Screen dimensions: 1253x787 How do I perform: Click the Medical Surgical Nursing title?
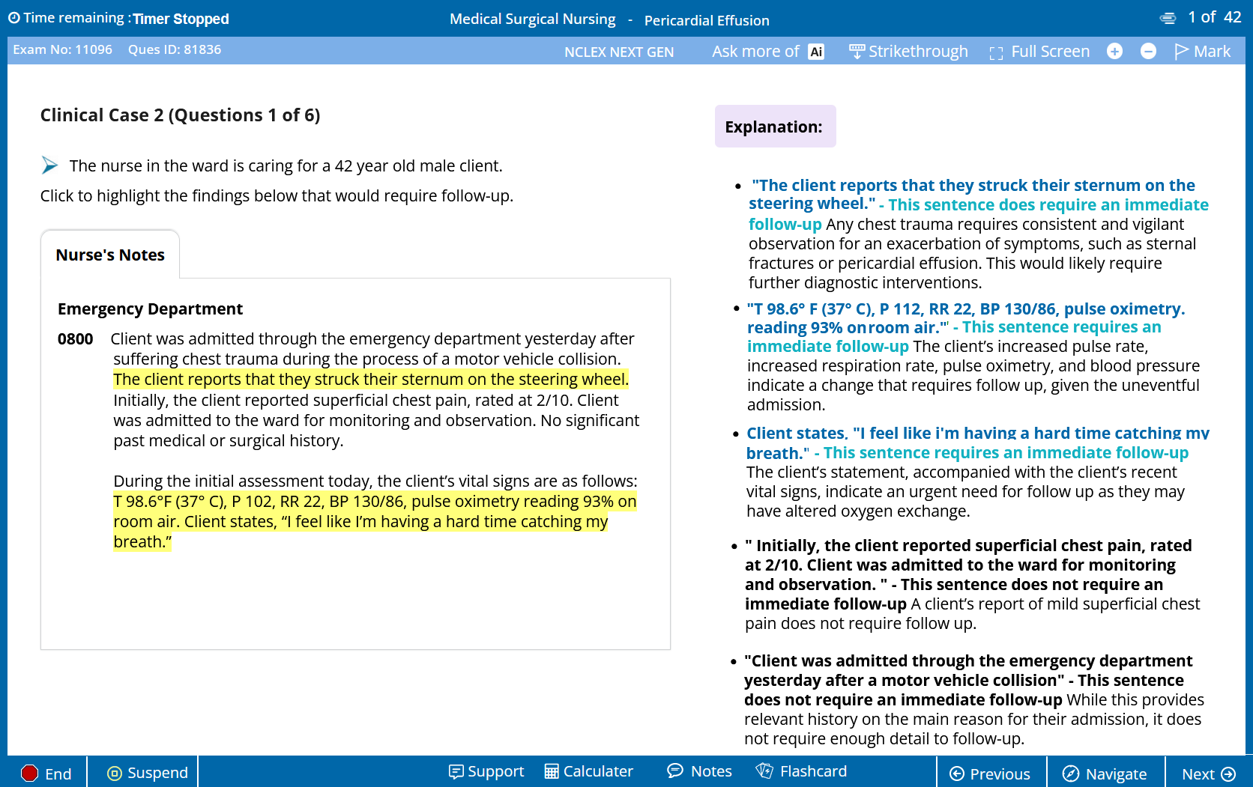(533, 19)
